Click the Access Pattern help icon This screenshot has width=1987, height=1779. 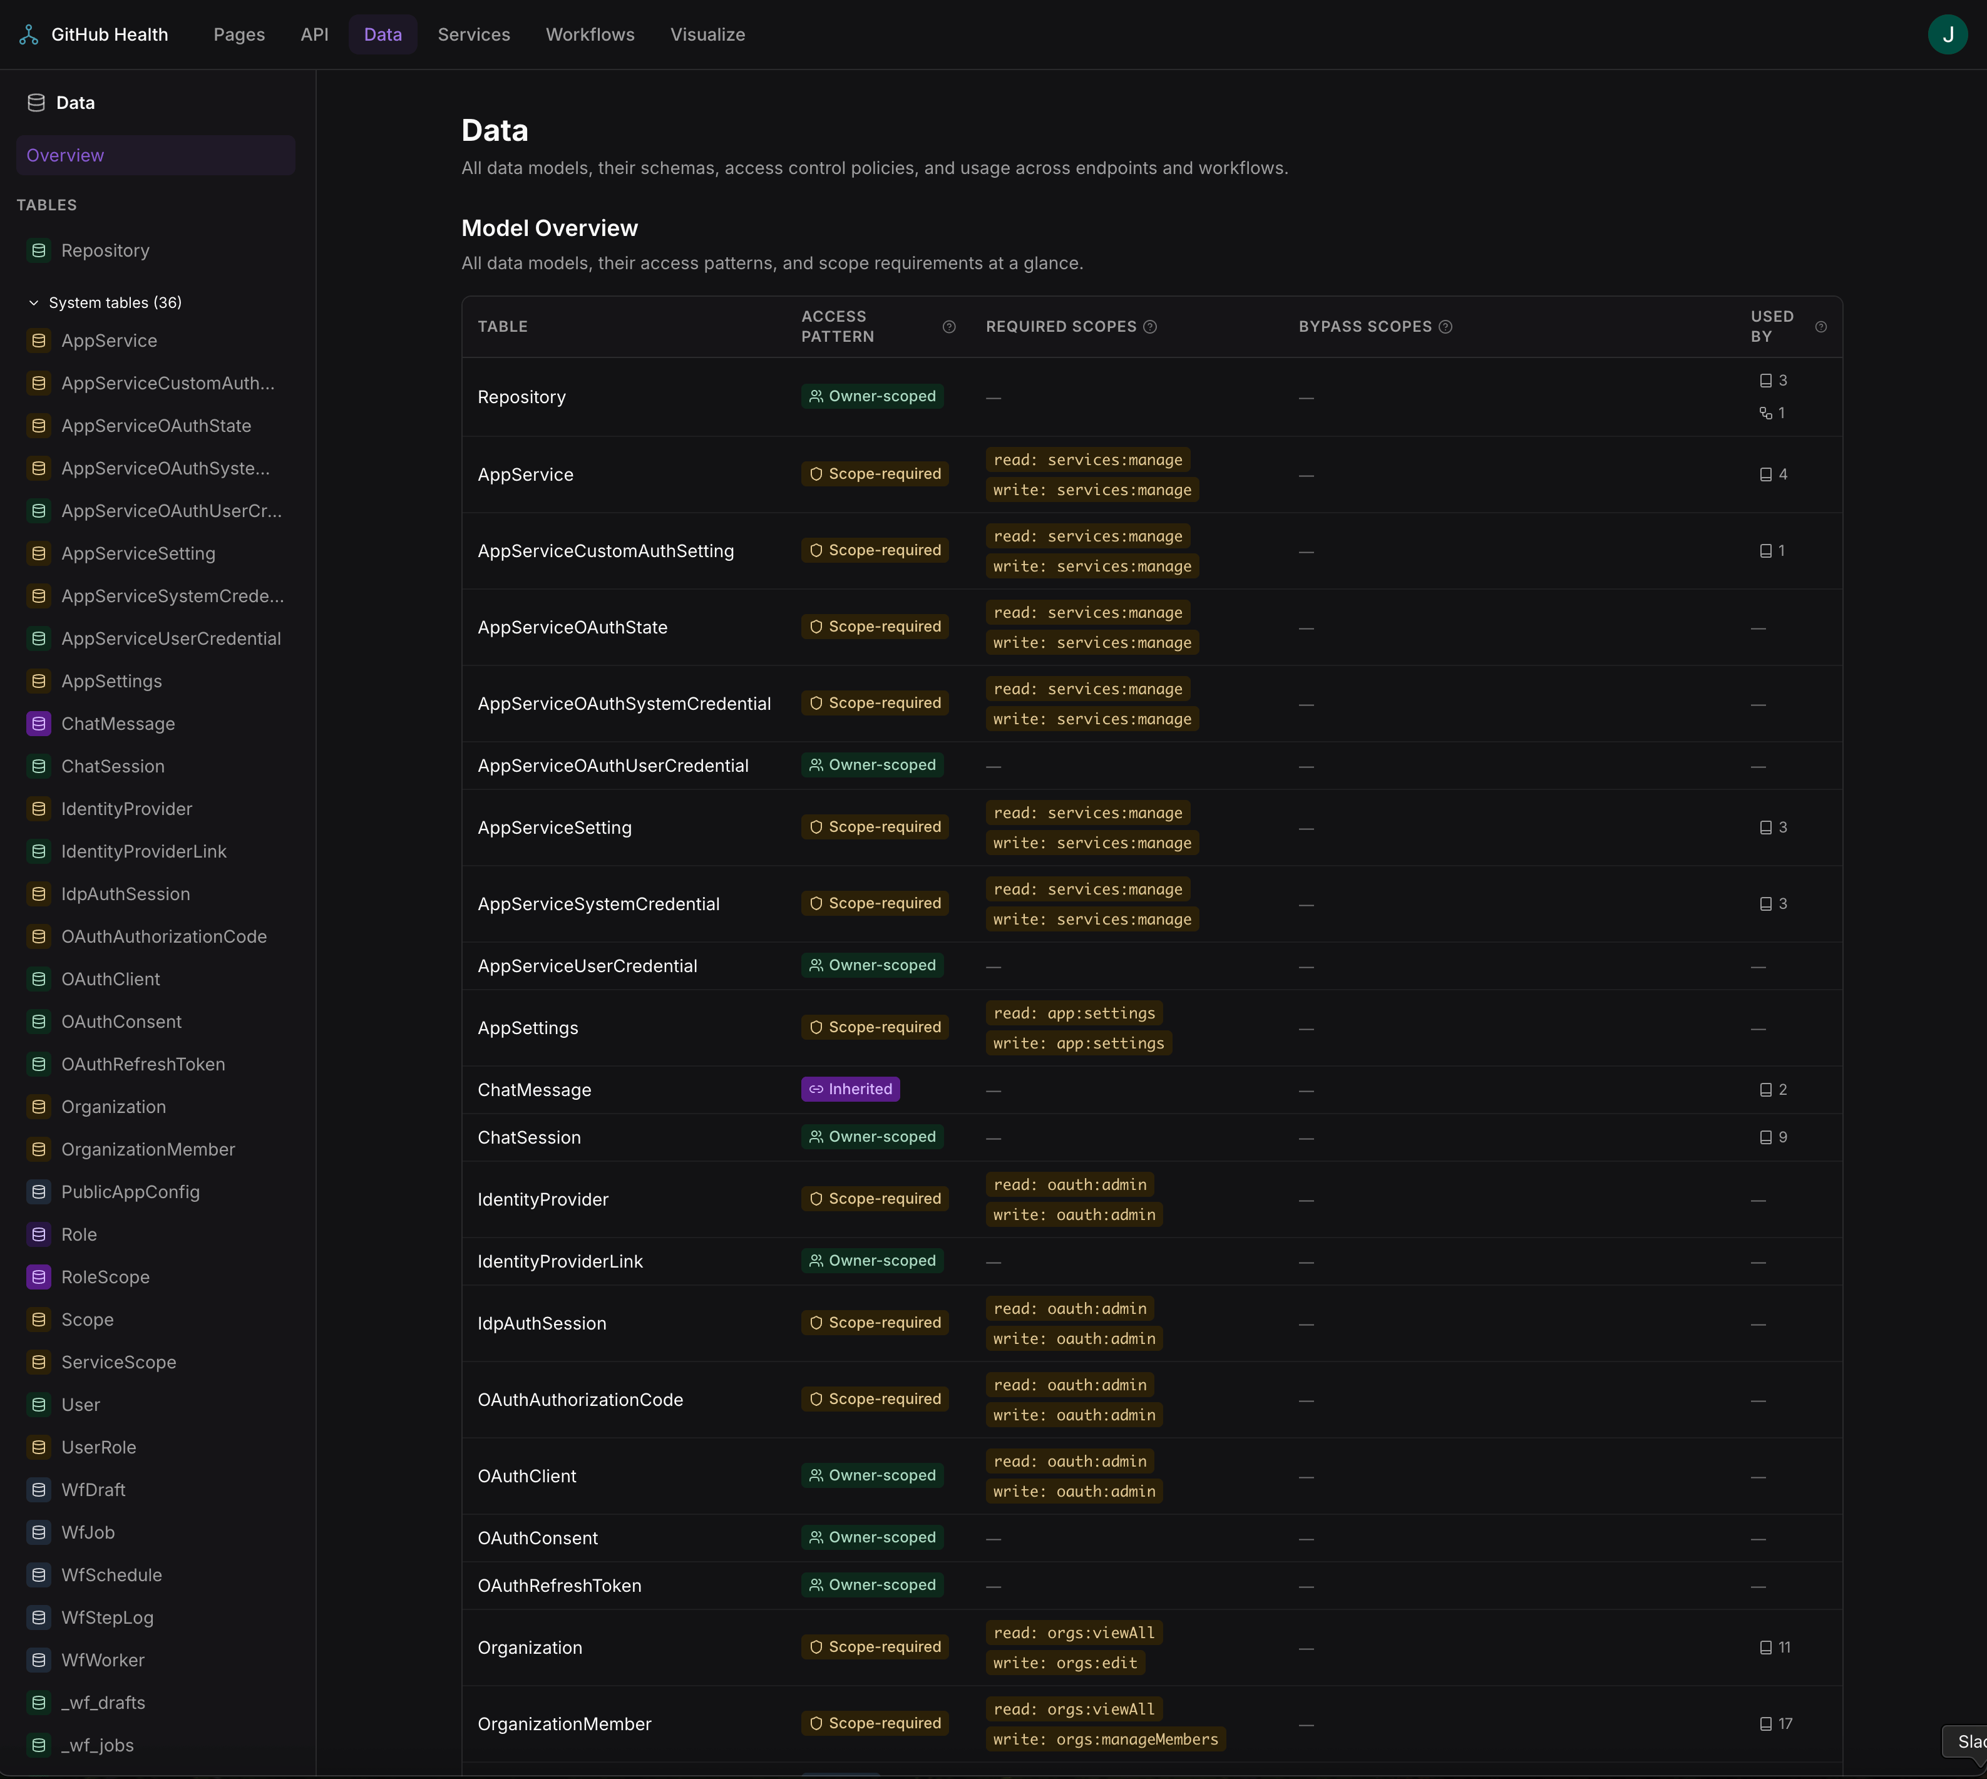click(949, 327)
